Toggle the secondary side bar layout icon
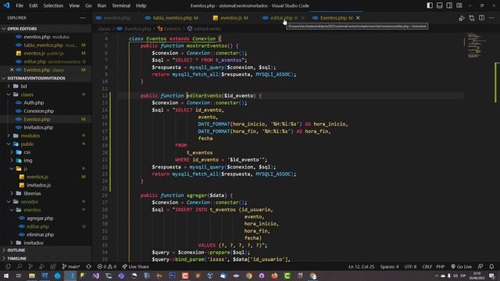 tap(449, 5)
